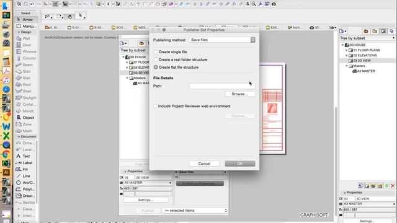This screenshot has width=397, height=223.
Task: Collapse the Design toolbox section
Action: pos(19,32)
